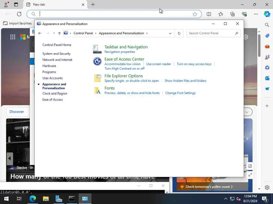Select the New tab browser tab

click(x=55, y=5)
